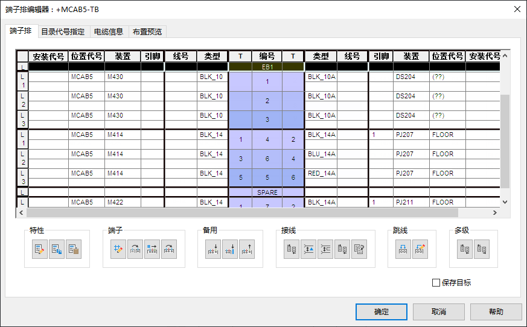Select the BLU_14A type cell
527x327 pixels.
[x=321, y=154]
